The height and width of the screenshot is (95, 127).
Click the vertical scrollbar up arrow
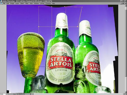[126, 6]
